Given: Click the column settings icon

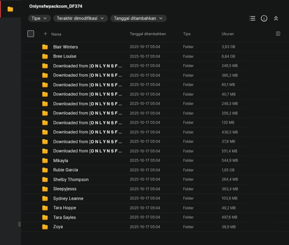Looking at the screenshot, I should (278, 34).
